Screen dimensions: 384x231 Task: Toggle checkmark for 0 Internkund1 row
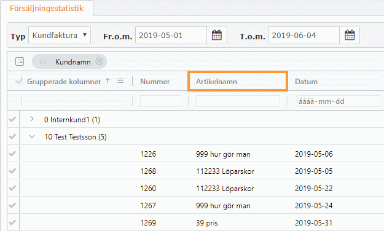point(12,119)
